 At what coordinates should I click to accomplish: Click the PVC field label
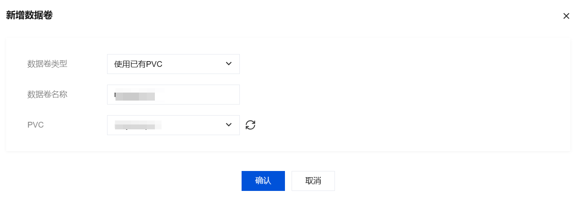(x=35, y=125)
